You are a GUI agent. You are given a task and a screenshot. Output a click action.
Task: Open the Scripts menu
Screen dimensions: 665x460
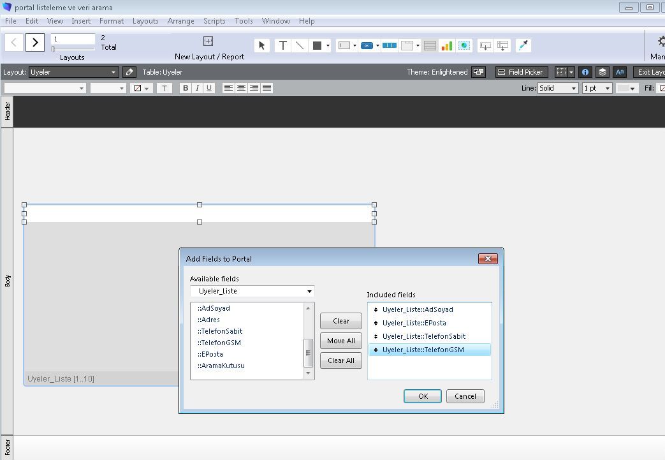tap(214, 21)
